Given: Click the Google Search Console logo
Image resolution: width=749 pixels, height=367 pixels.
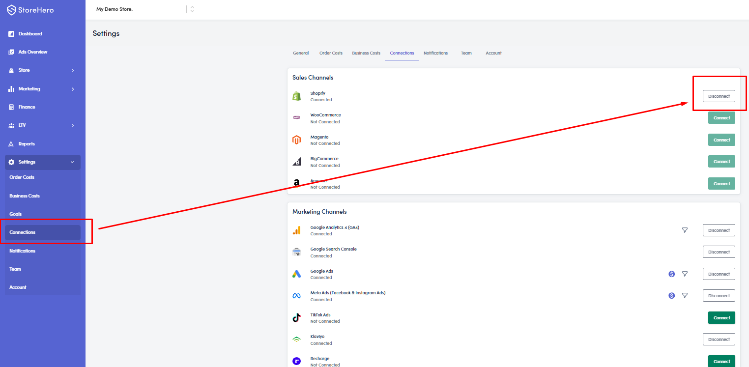Looking at the screenshot, I should pos(296,252).
